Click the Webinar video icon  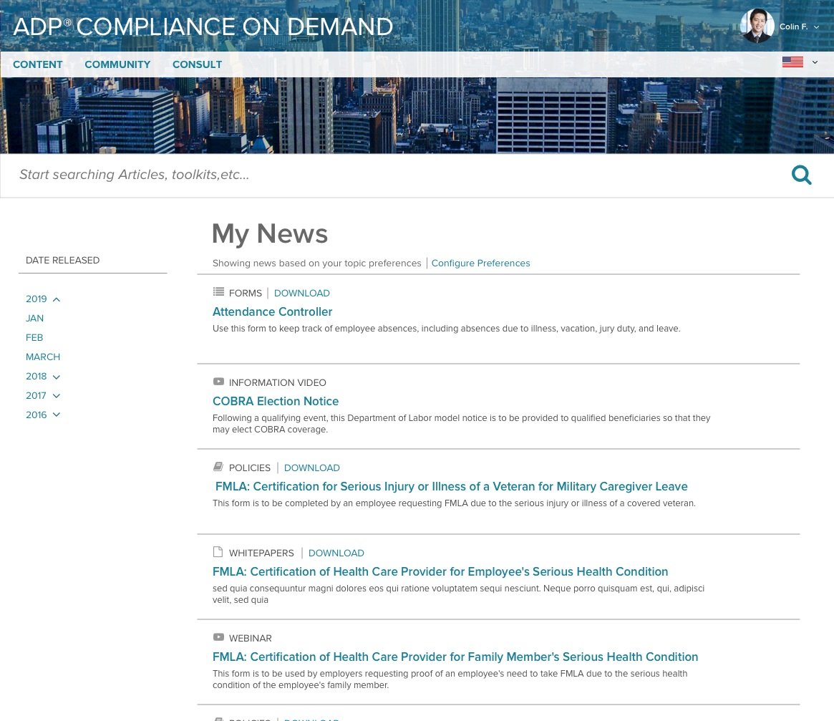(x=218, y=637)
